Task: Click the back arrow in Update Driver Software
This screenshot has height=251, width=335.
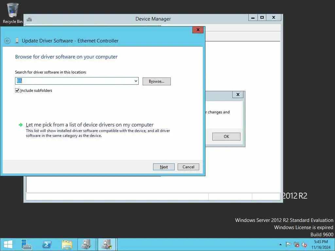Action: click(x=8, y=41)
